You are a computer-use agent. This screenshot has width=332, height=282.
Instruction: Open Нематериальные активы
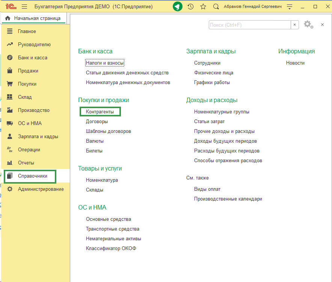click(113, 238)
